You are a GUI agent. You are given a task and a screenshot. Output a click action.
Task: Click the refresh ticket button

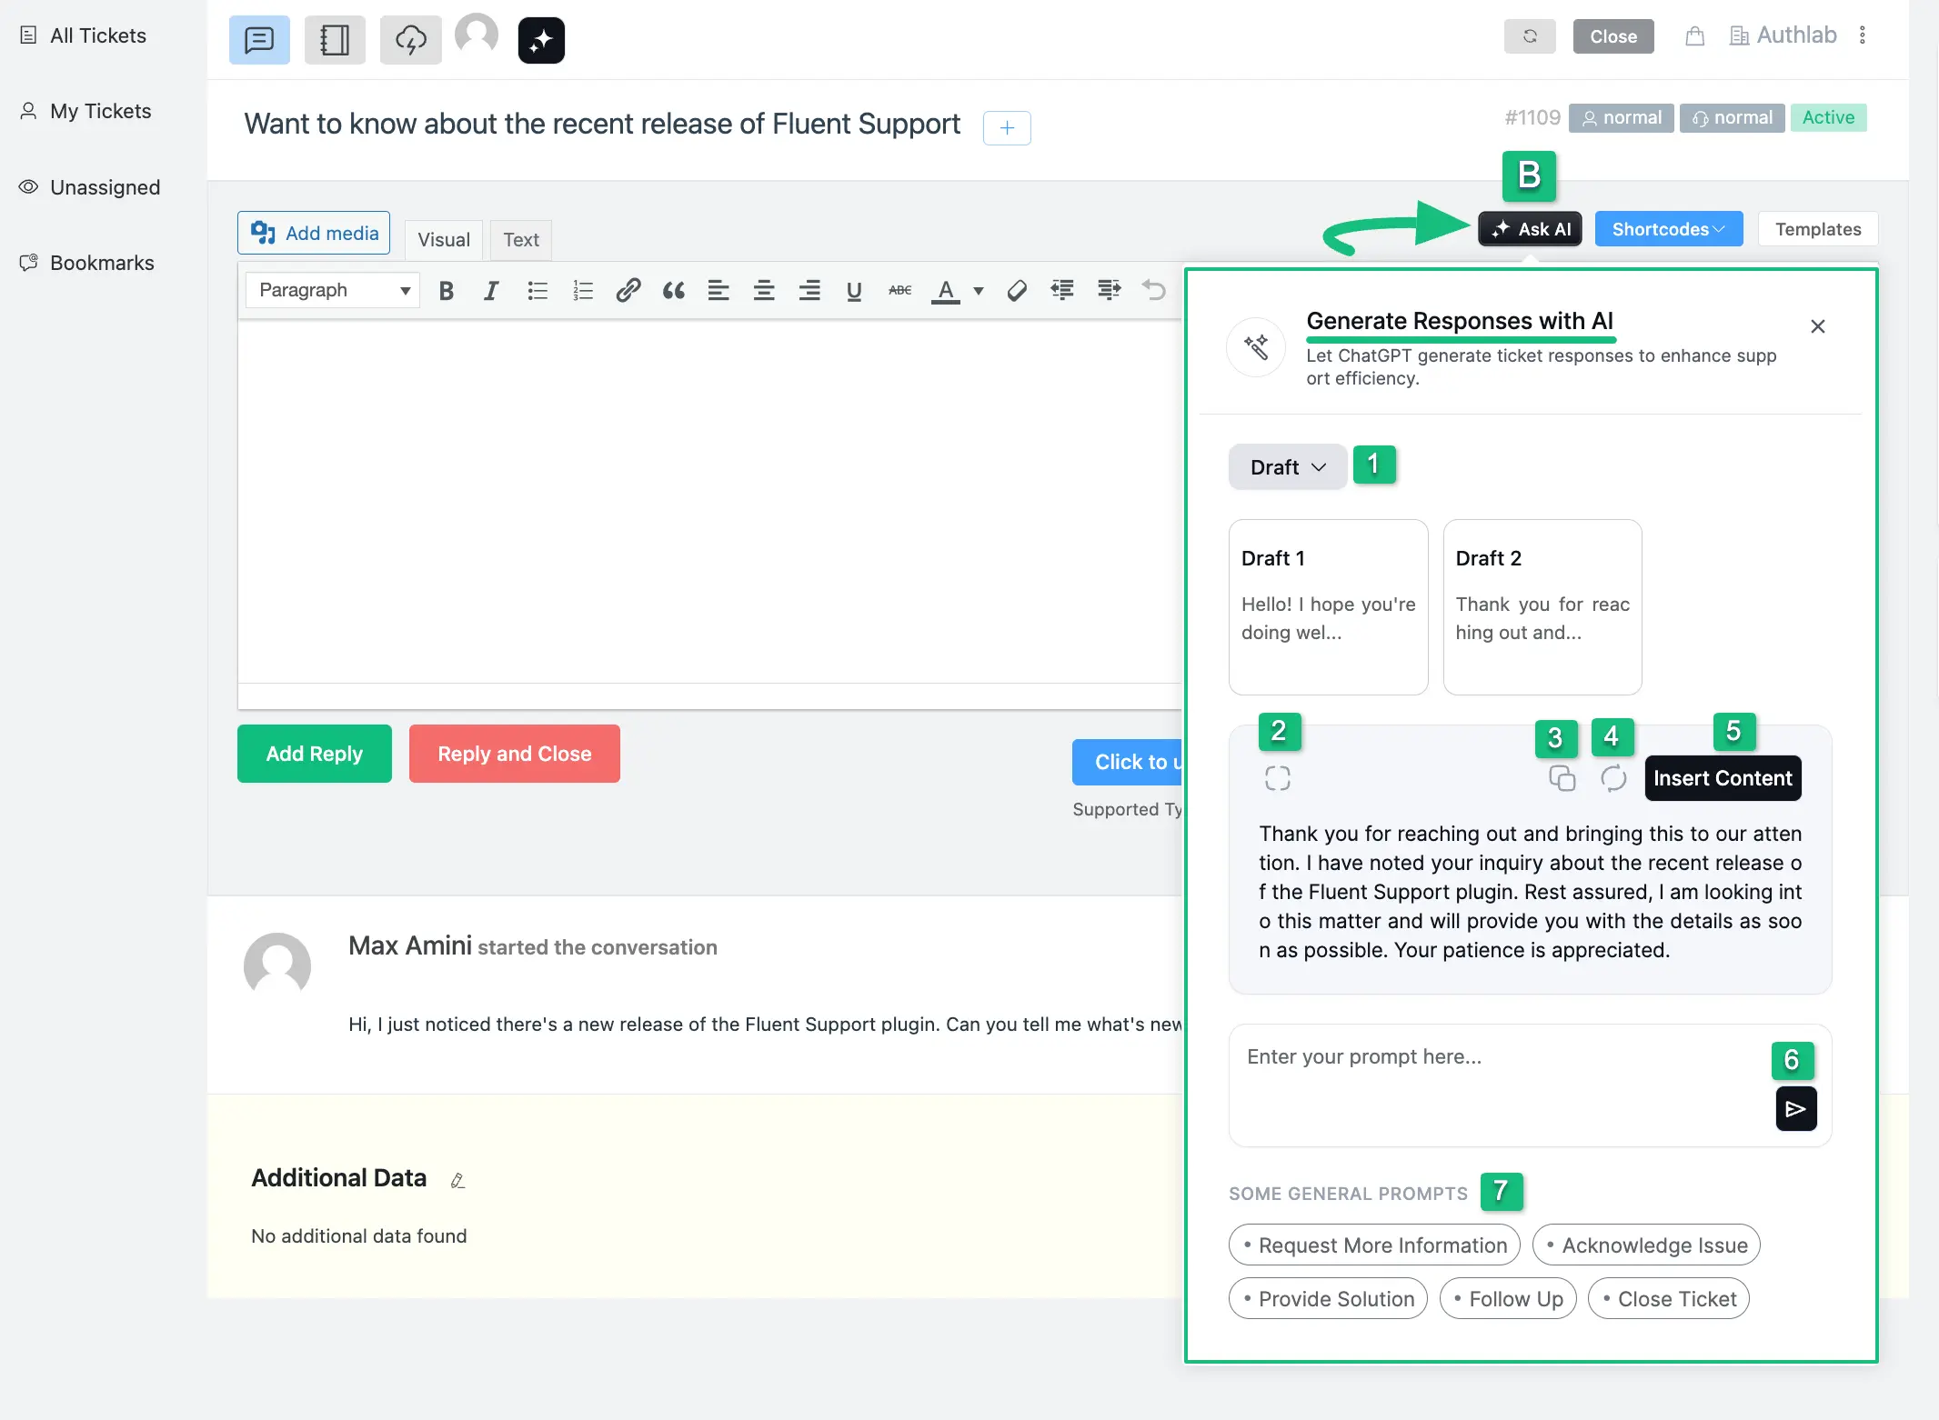click(x=1530, y=36)
